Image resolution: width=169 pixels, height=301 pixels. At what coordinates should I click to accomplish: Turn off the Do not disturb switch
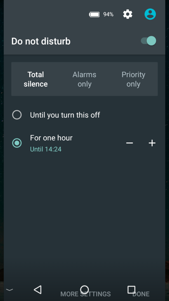tap(148, 41)
